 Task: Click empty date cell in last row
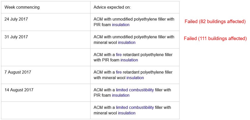click(x=46, y=110)
